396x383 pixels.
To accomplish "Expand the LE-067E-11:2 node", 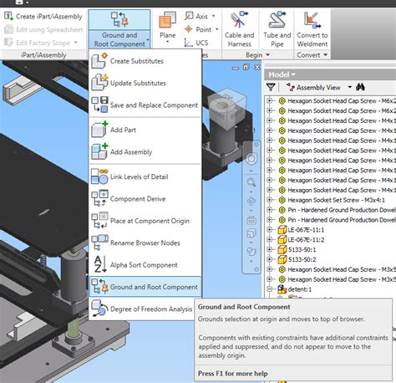I will point(269,239).
